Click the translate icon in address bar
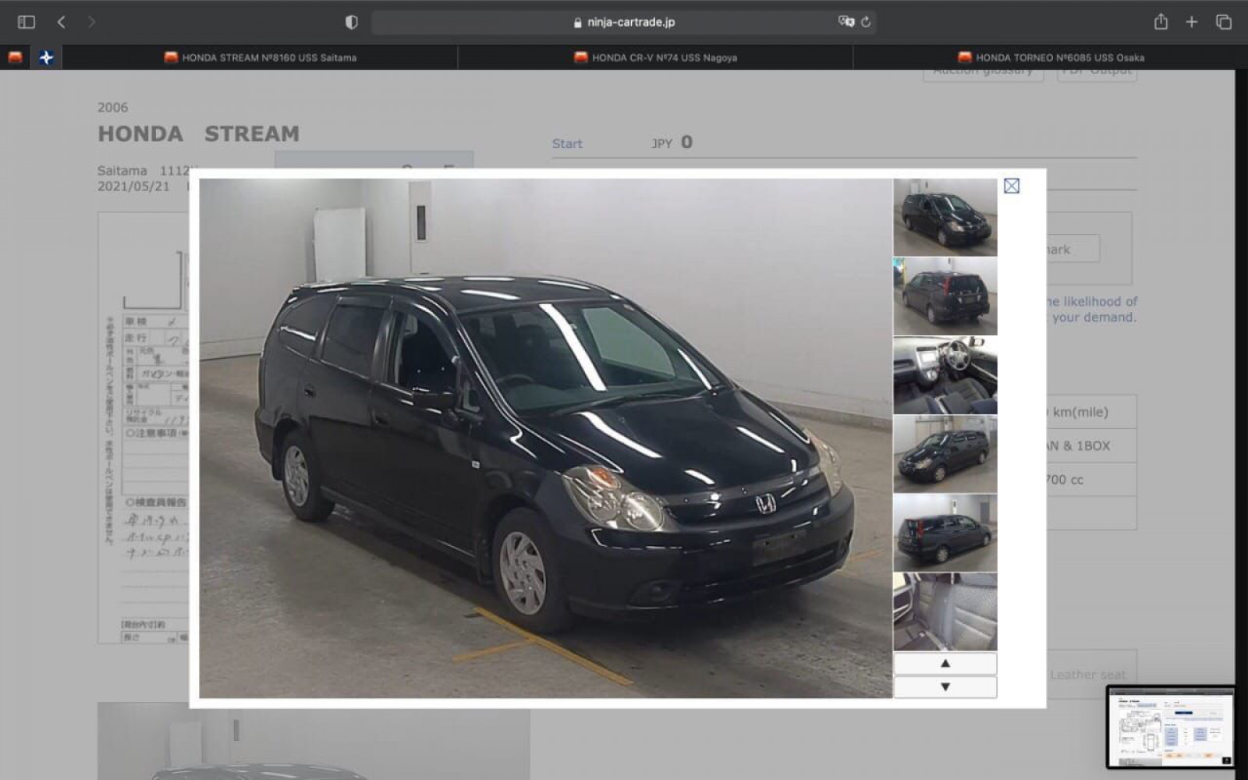 (846, 22)
